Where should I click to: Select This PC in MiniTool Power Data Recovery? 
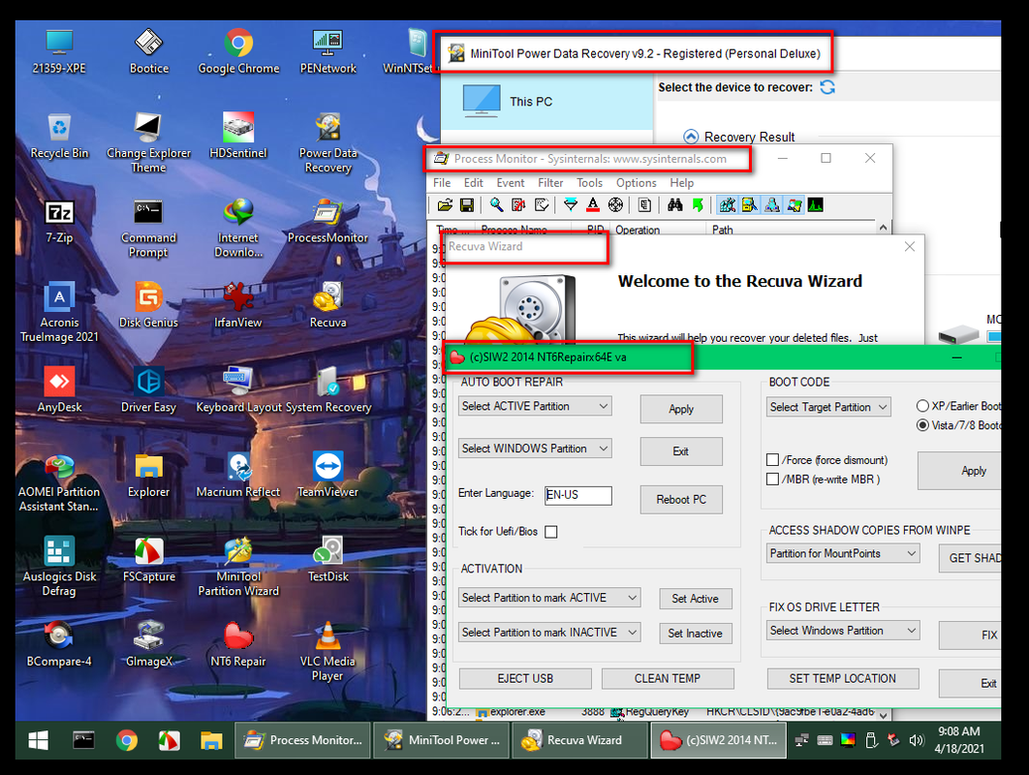(547, 102)
